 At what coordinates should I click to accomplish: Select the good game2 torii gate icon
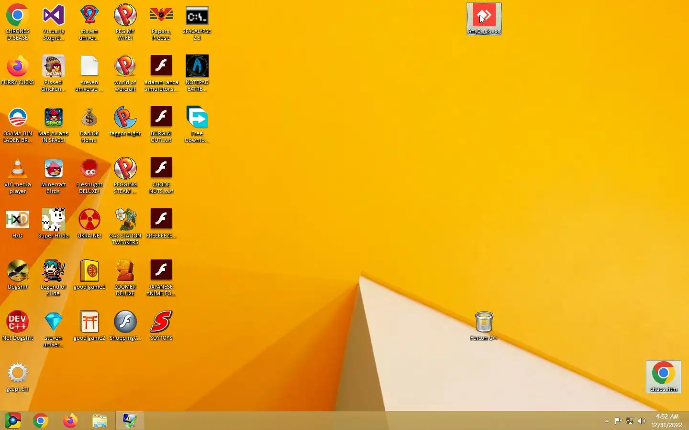coord(89,325)
